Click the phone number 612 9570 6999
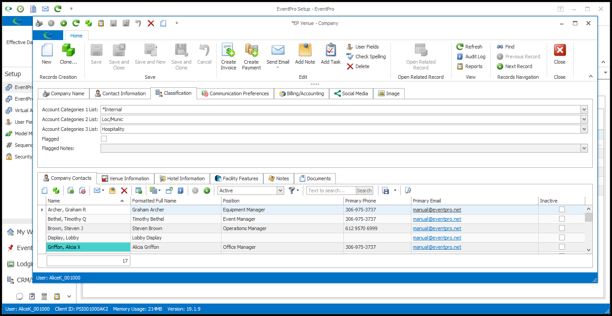 [x=361, y=228]
